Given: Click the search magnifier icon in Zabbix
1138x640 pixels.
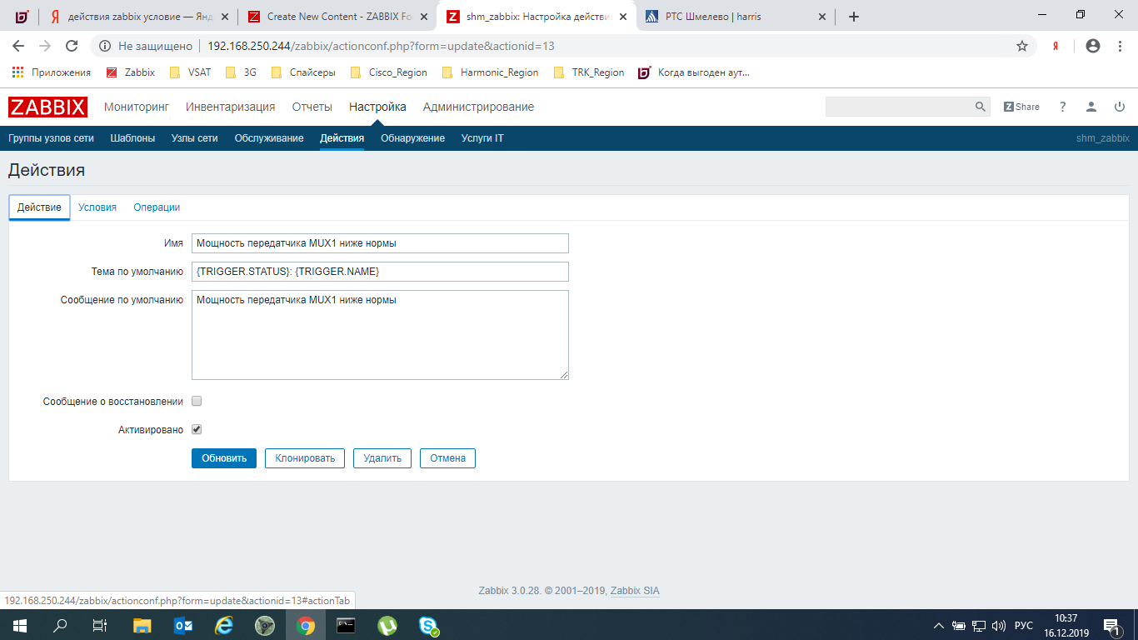Looking at the screenshot, I should coord(981,107).
